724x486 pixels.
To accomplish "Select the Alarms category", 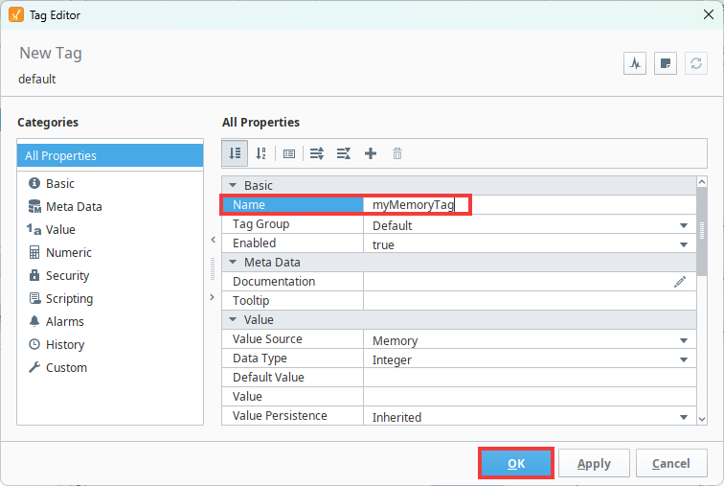I will coord(56,321).
